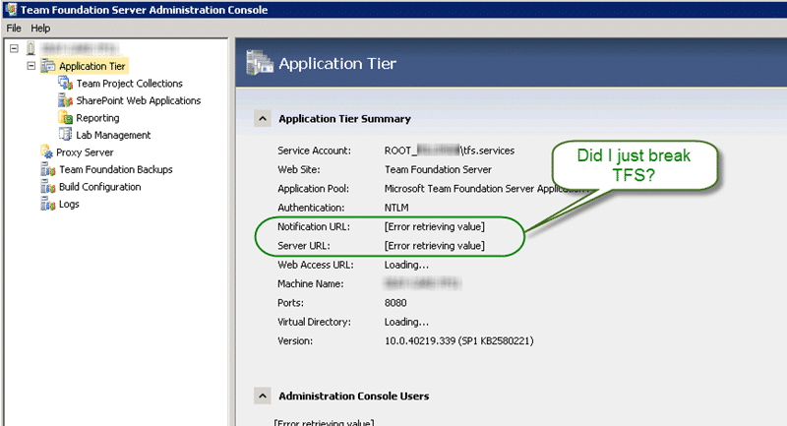Click the Lab Management icon

pos(65,135)
